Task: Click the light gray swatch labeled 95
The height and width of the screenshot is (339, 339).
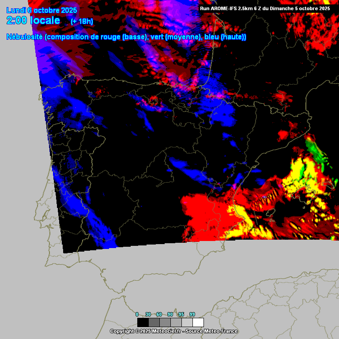Action: pyautogui.click(x=187, y=323)
